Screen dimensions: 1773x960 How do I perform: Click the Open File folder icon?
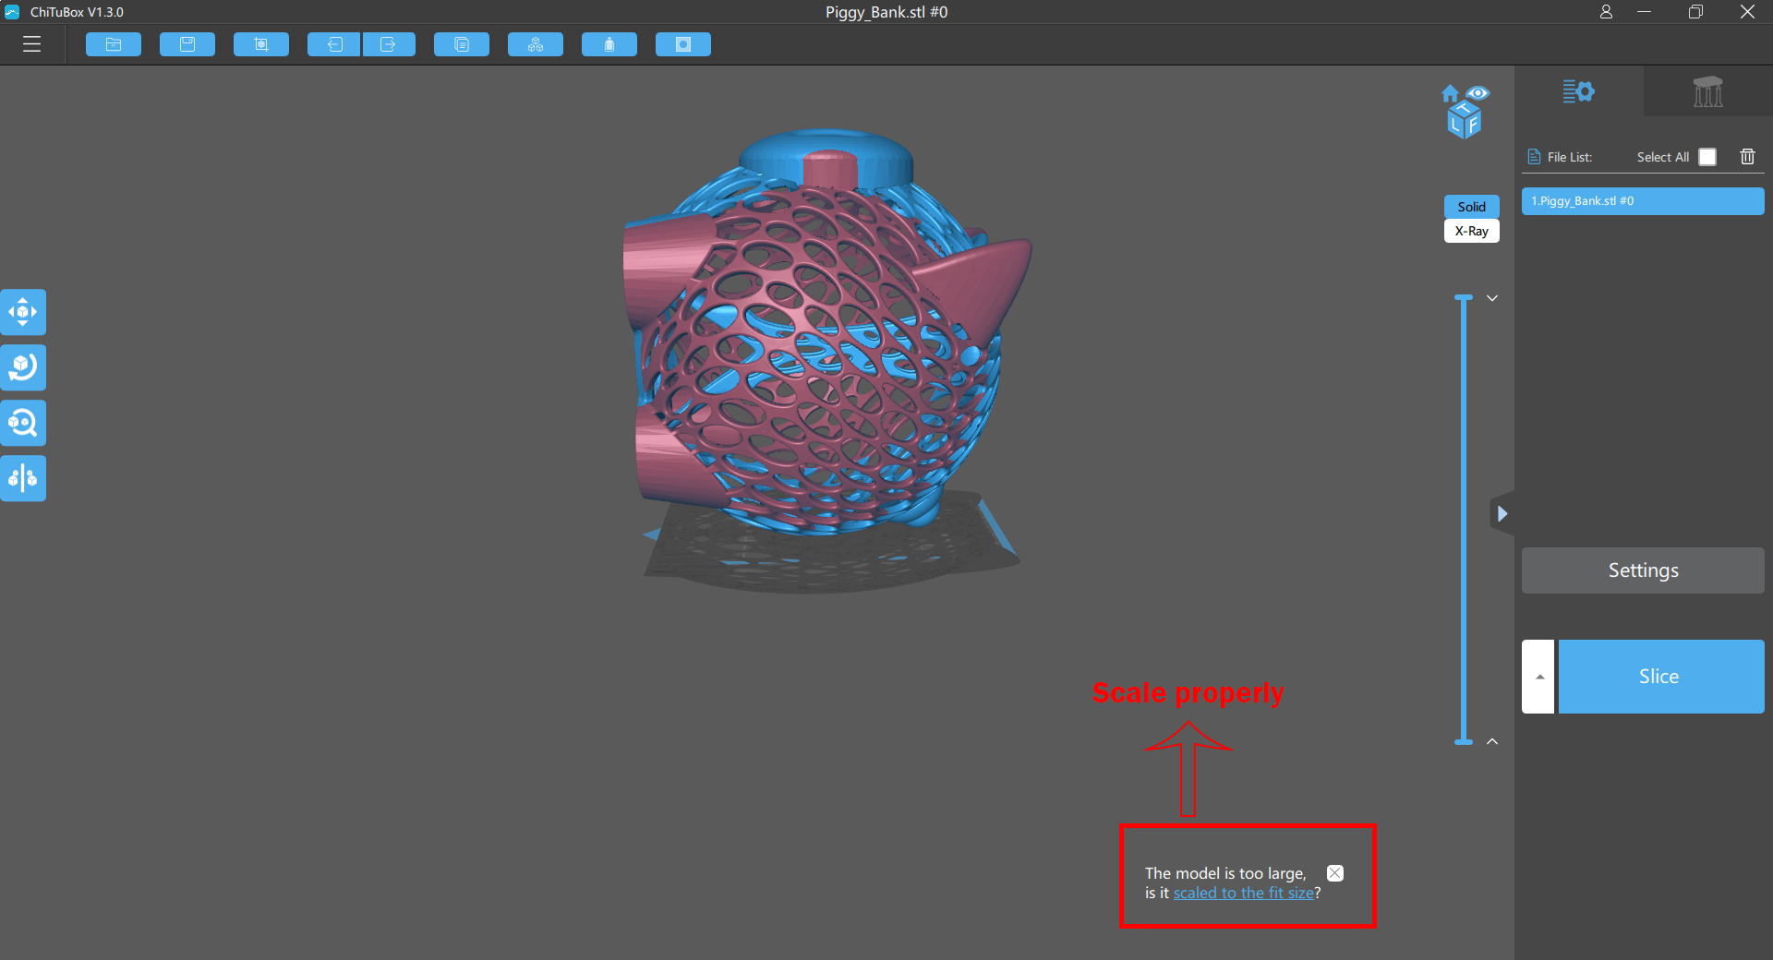[x=114, y=44]
